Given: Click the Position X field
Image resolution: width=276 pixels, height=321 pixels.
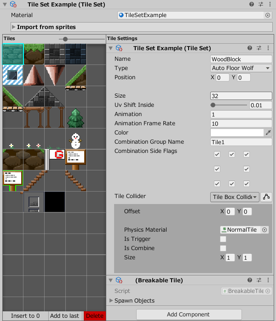Looking at the screenshot, I should (x=223, y=77).
